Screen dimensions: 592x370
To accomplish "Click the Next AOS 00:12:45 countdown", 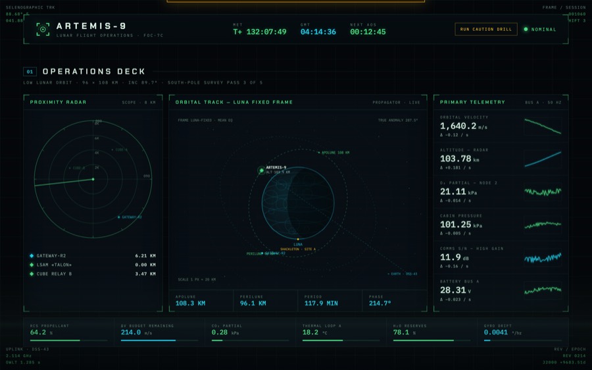I will pos(368,32).
